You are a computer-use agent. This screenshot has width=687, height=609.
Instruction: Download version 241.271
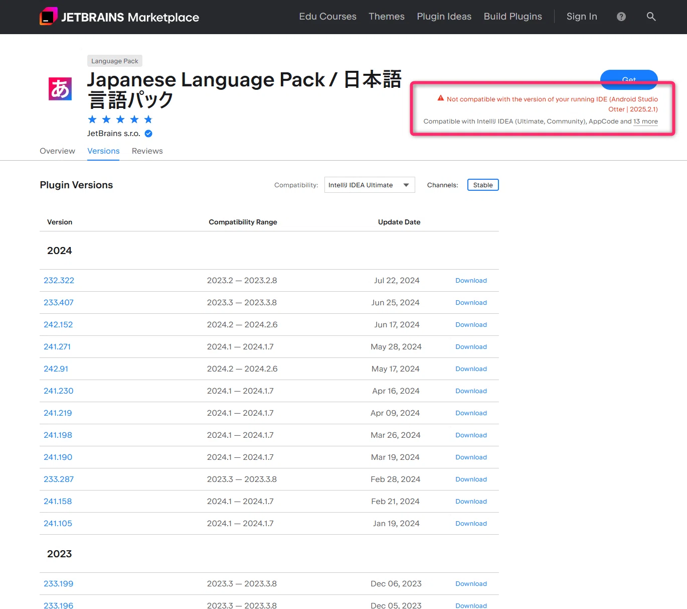(471, 347)
